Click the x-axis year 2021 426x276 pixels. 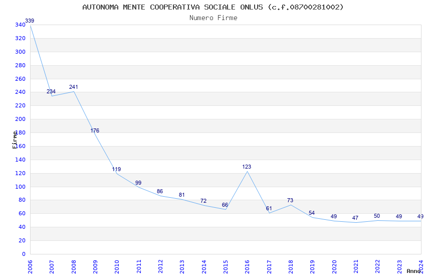coord(356,267)
